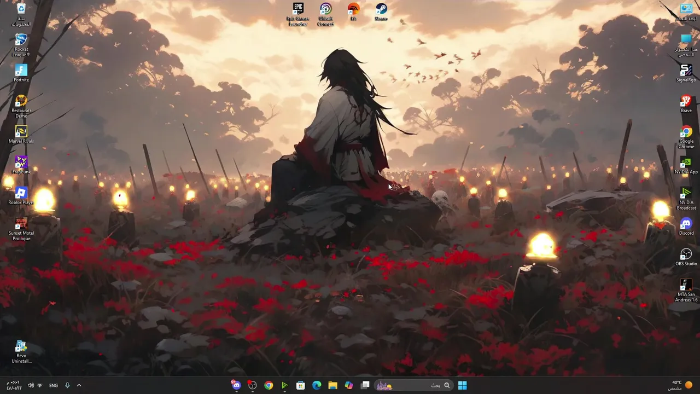Open Copilot from the taskbar

(x=349, y=385)
